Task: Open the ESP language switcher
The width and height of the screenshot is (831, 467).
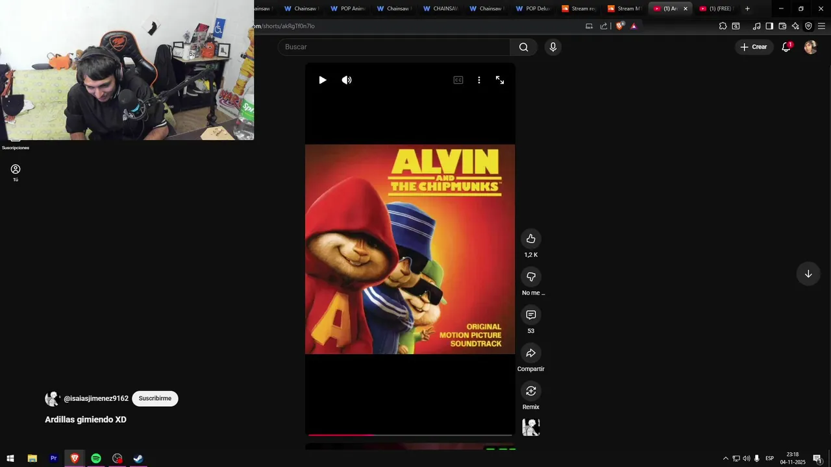Action: click(x=769, y=459)
